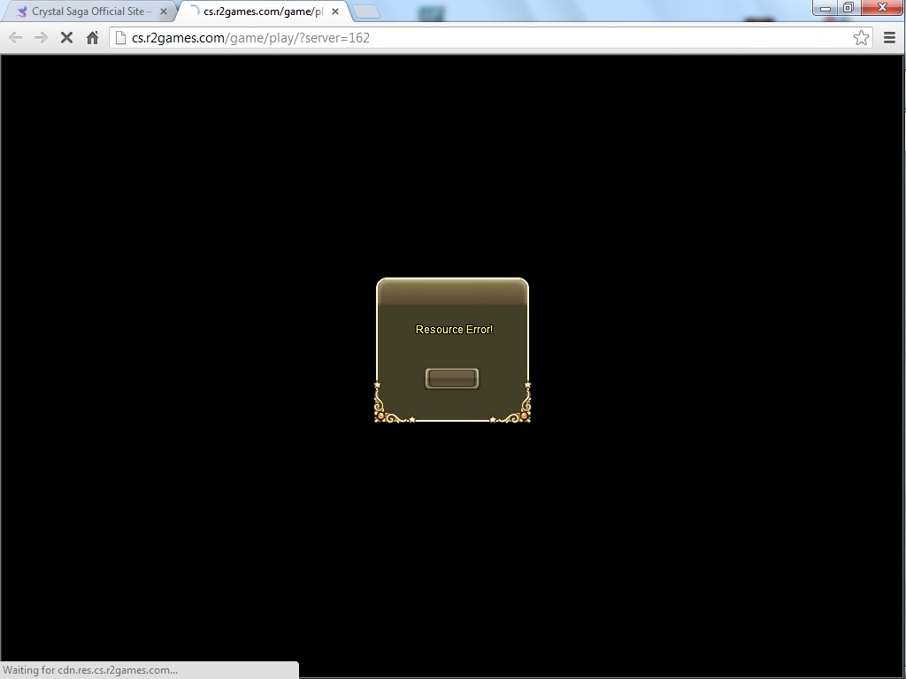Switch to the Crystal Saga Official Site tab
The width and height of the screenshot is (906, 679).
[x=90, y=11]
